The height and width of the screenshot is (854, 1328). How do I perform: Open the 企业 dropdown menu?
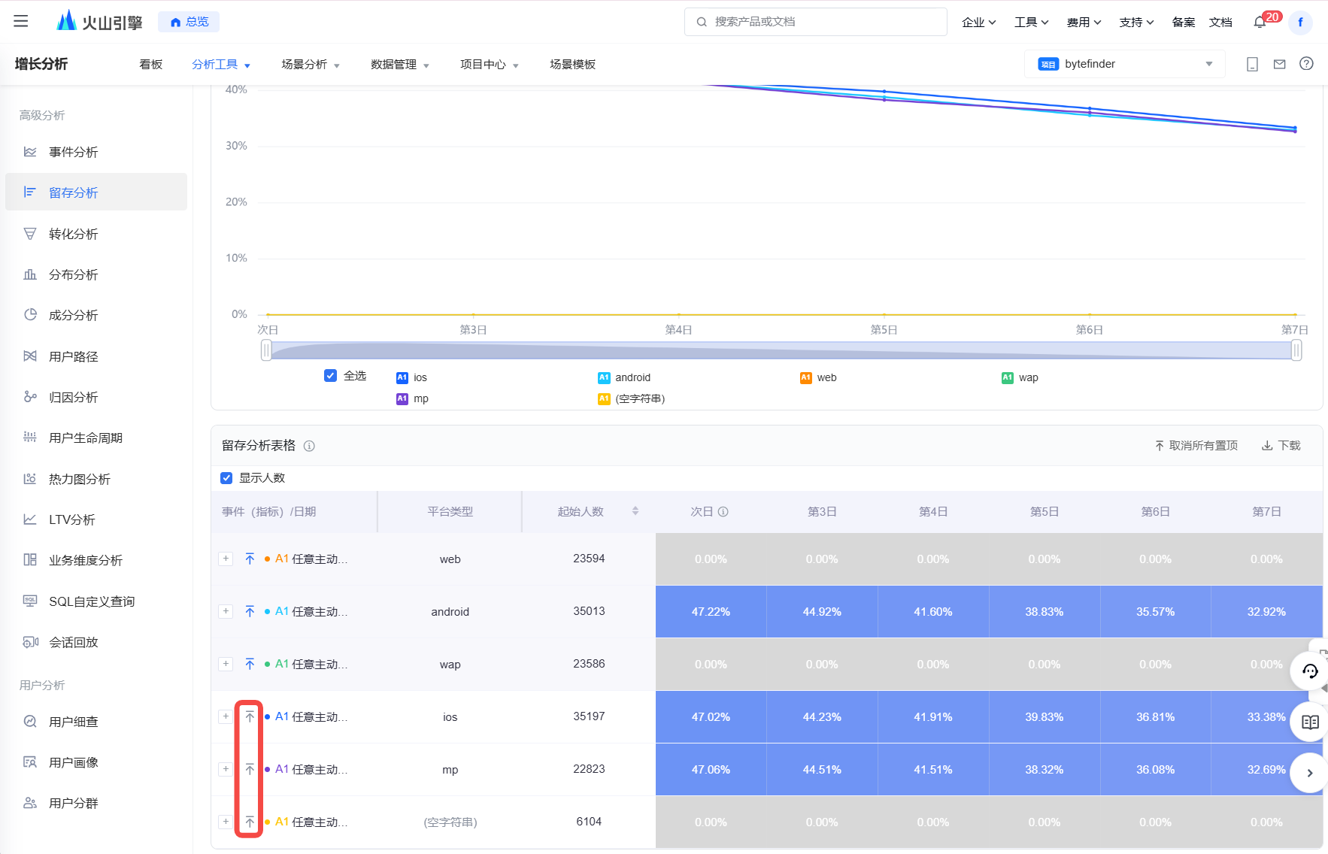tap(978, 23)
